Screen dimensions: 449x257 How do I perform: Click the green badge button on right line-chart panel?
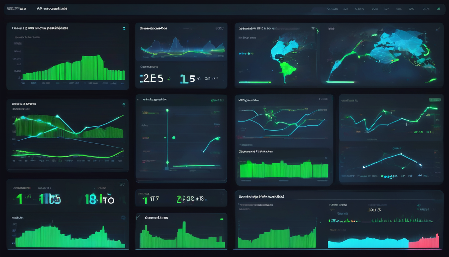pos(435,100)
